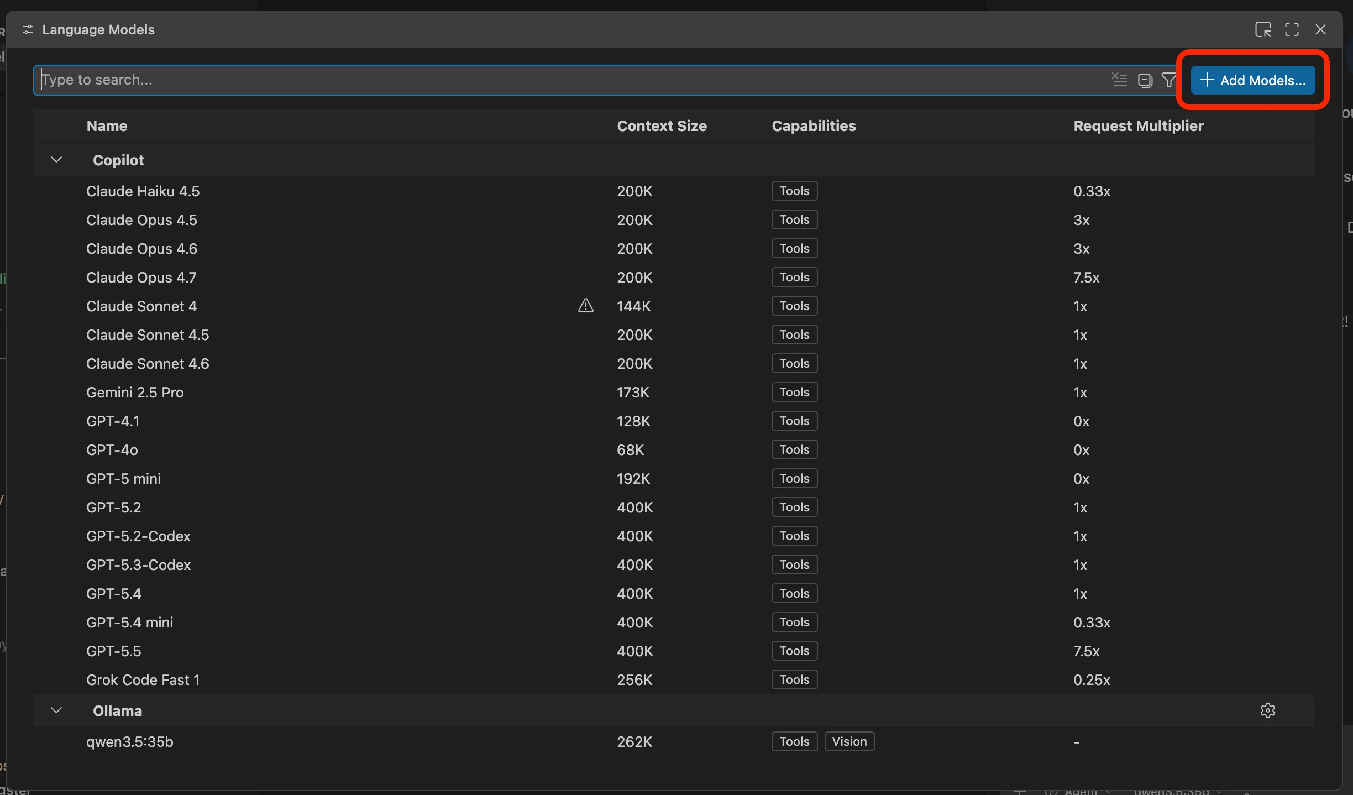Open the filter funnel icon in search bar
The image size is (1353, 795).
(1169, 80)
